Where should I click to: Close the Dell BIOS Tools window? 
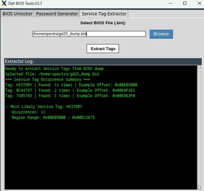(199, 3)
